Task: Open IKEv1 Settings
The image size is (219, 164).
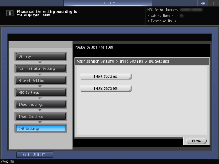Action: pos(106,77)
